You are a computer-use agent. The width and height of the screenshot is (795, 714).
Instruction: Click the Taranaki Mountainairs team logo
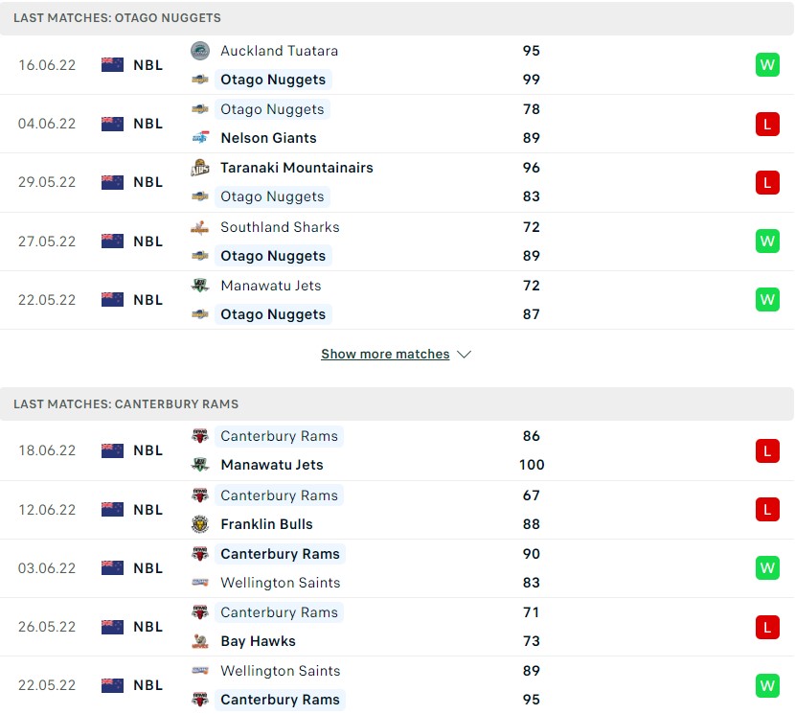(200, 168)
